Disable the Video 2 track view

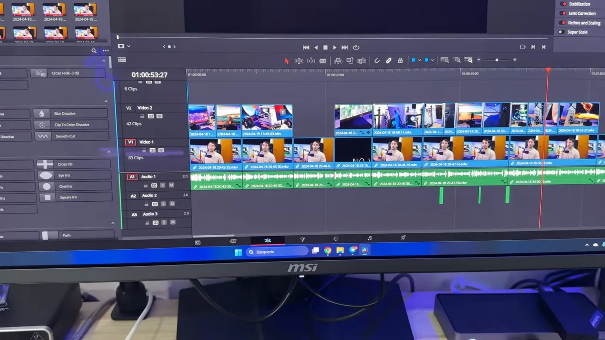(159, 116)
